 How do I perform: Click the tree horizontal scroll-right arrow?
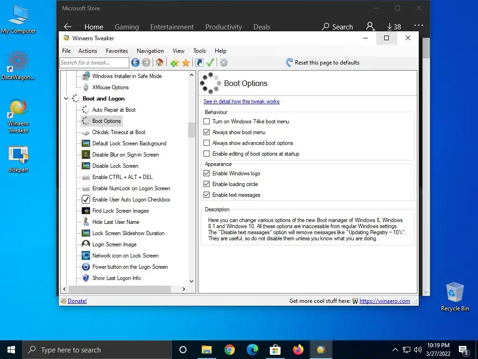tap(183, 289)
